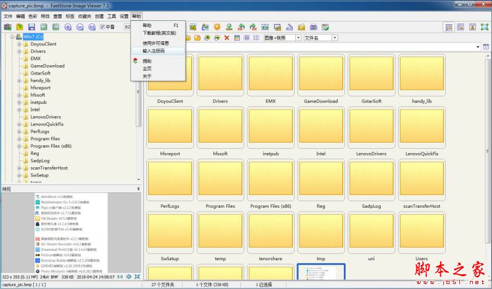Click the adjust lighting sun icon

click(x=217, y=27)
